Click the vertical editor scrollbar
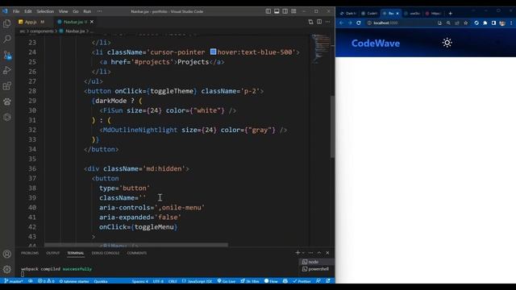Viewport: 516px width, 290px height. pyautogui.click(x=332, y=126)
